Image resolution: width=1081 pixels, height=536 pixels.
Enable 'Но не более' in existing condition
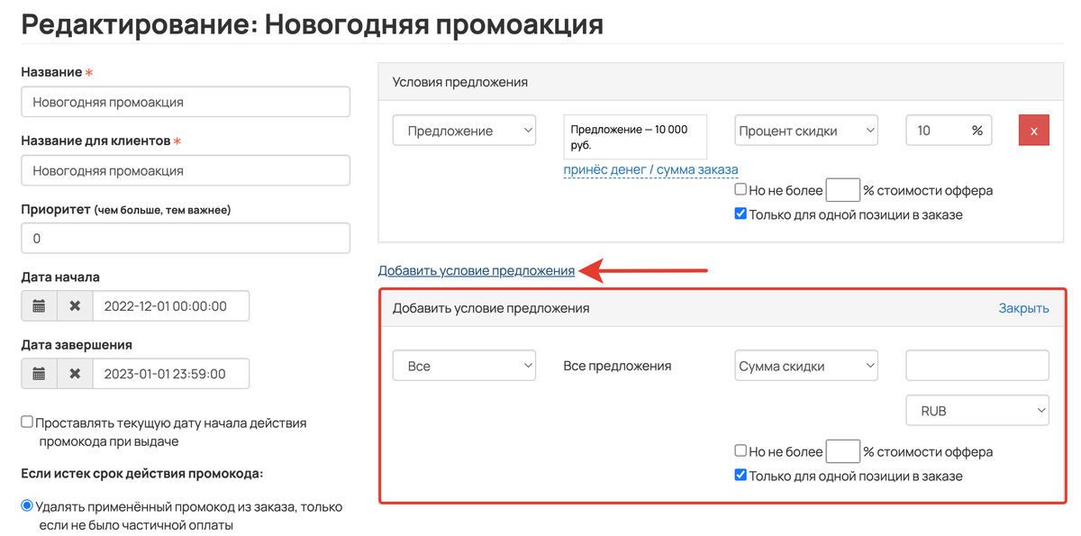pyautogui.click(x=740, y=190)
